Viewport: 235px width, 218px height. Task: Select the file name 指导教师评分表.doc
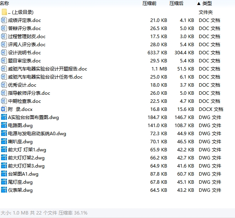coord(29,93)
